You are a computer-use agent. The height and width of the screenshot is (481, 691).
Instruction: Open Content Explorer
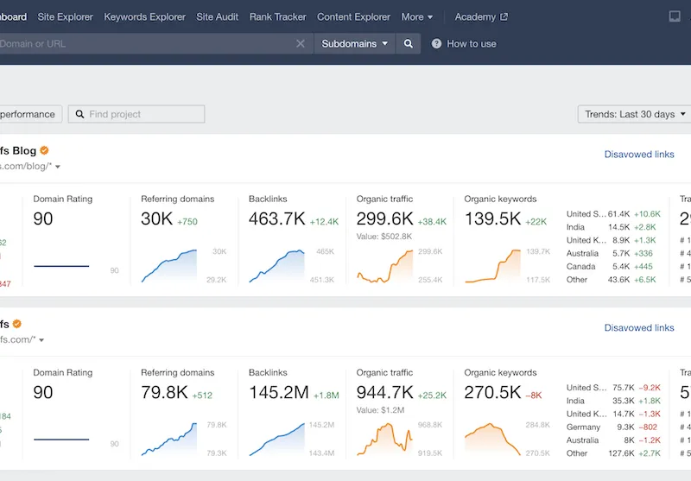point(353,16)
